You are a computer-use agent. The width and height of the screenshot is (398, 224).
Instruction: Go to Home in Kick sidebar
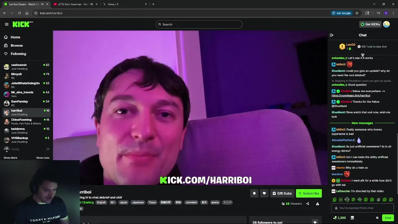pyautogui.click(x=15, y=37)
